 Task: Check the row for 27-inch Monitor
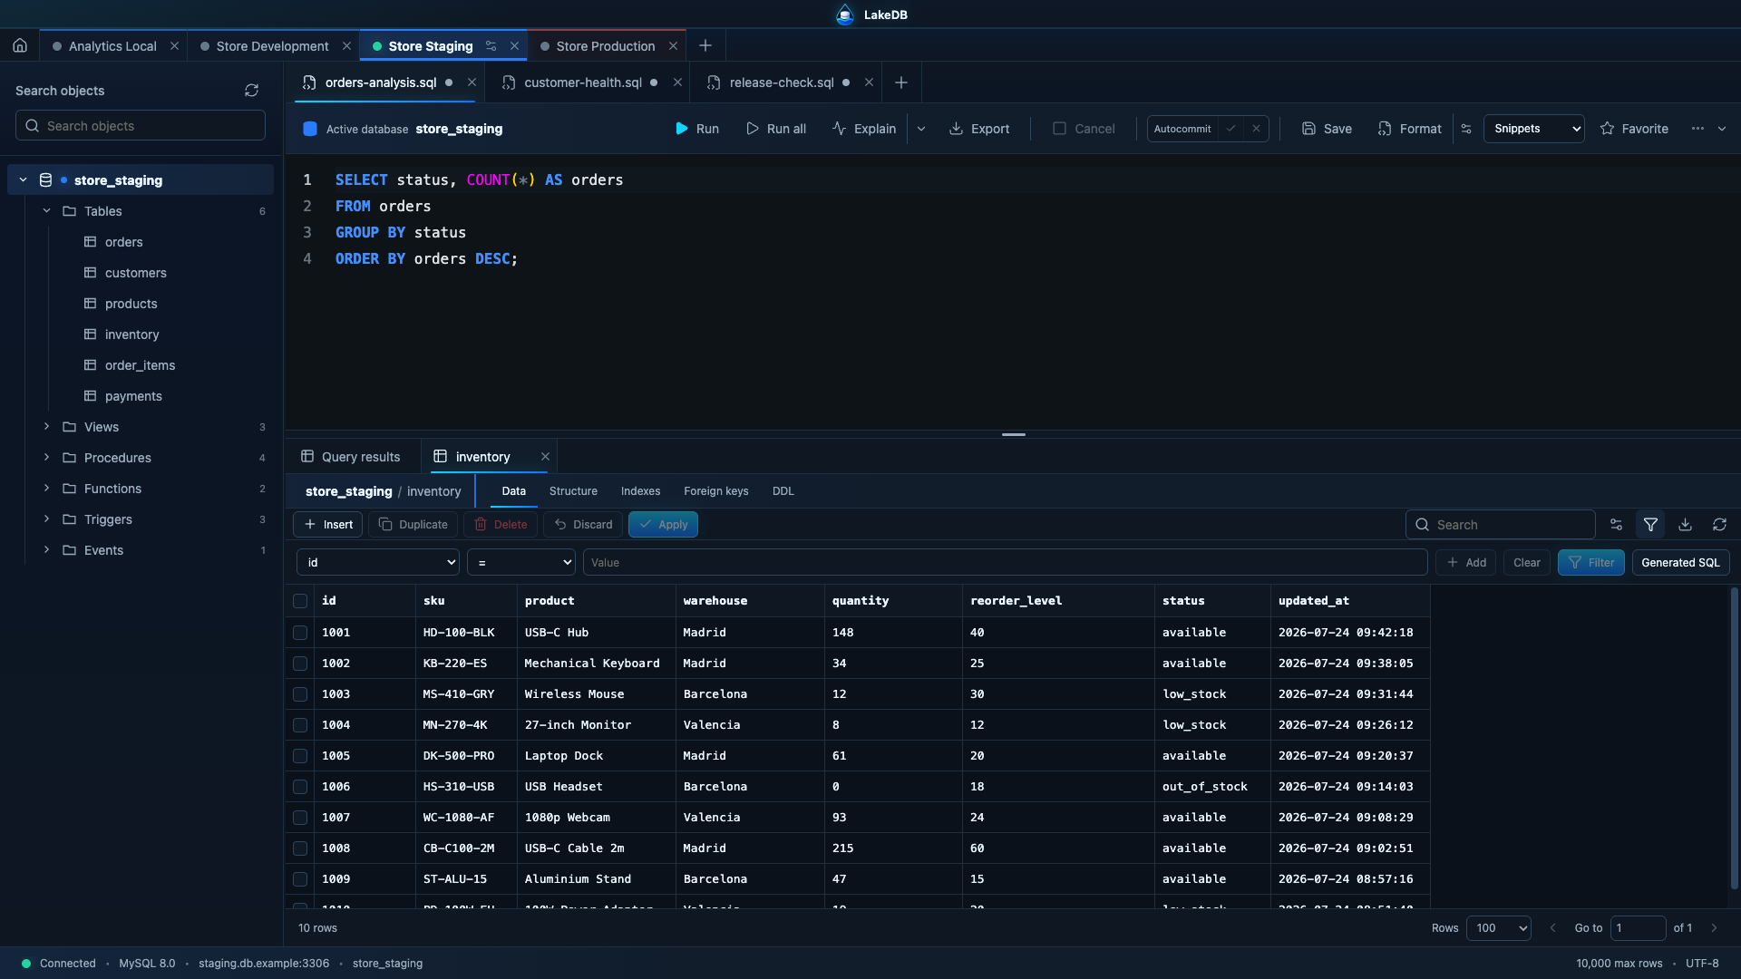tap(300, 725)
